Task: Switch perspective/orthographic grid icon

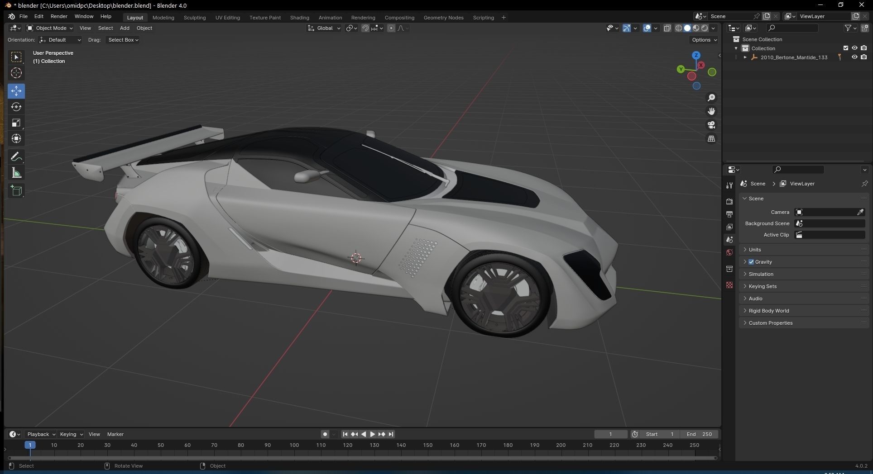Action: coord(711,138)
